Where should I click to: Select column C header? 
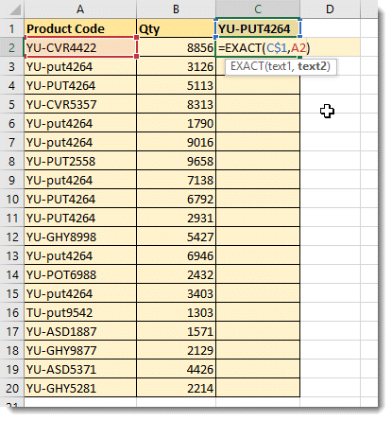[x=258, y=9]
